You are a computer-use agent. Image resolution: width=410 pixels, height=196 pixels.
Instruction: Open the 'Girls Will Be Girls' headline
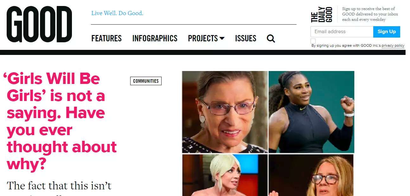(x=60, y=121)
